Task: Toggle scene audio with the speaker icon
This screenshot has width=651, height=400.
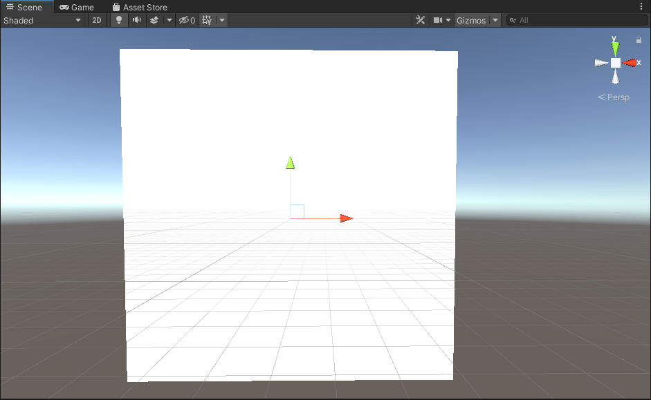Action: 136,20
